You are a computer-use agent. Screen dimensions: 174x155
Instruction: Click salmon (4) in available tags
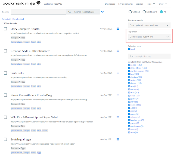click(135, 117)
